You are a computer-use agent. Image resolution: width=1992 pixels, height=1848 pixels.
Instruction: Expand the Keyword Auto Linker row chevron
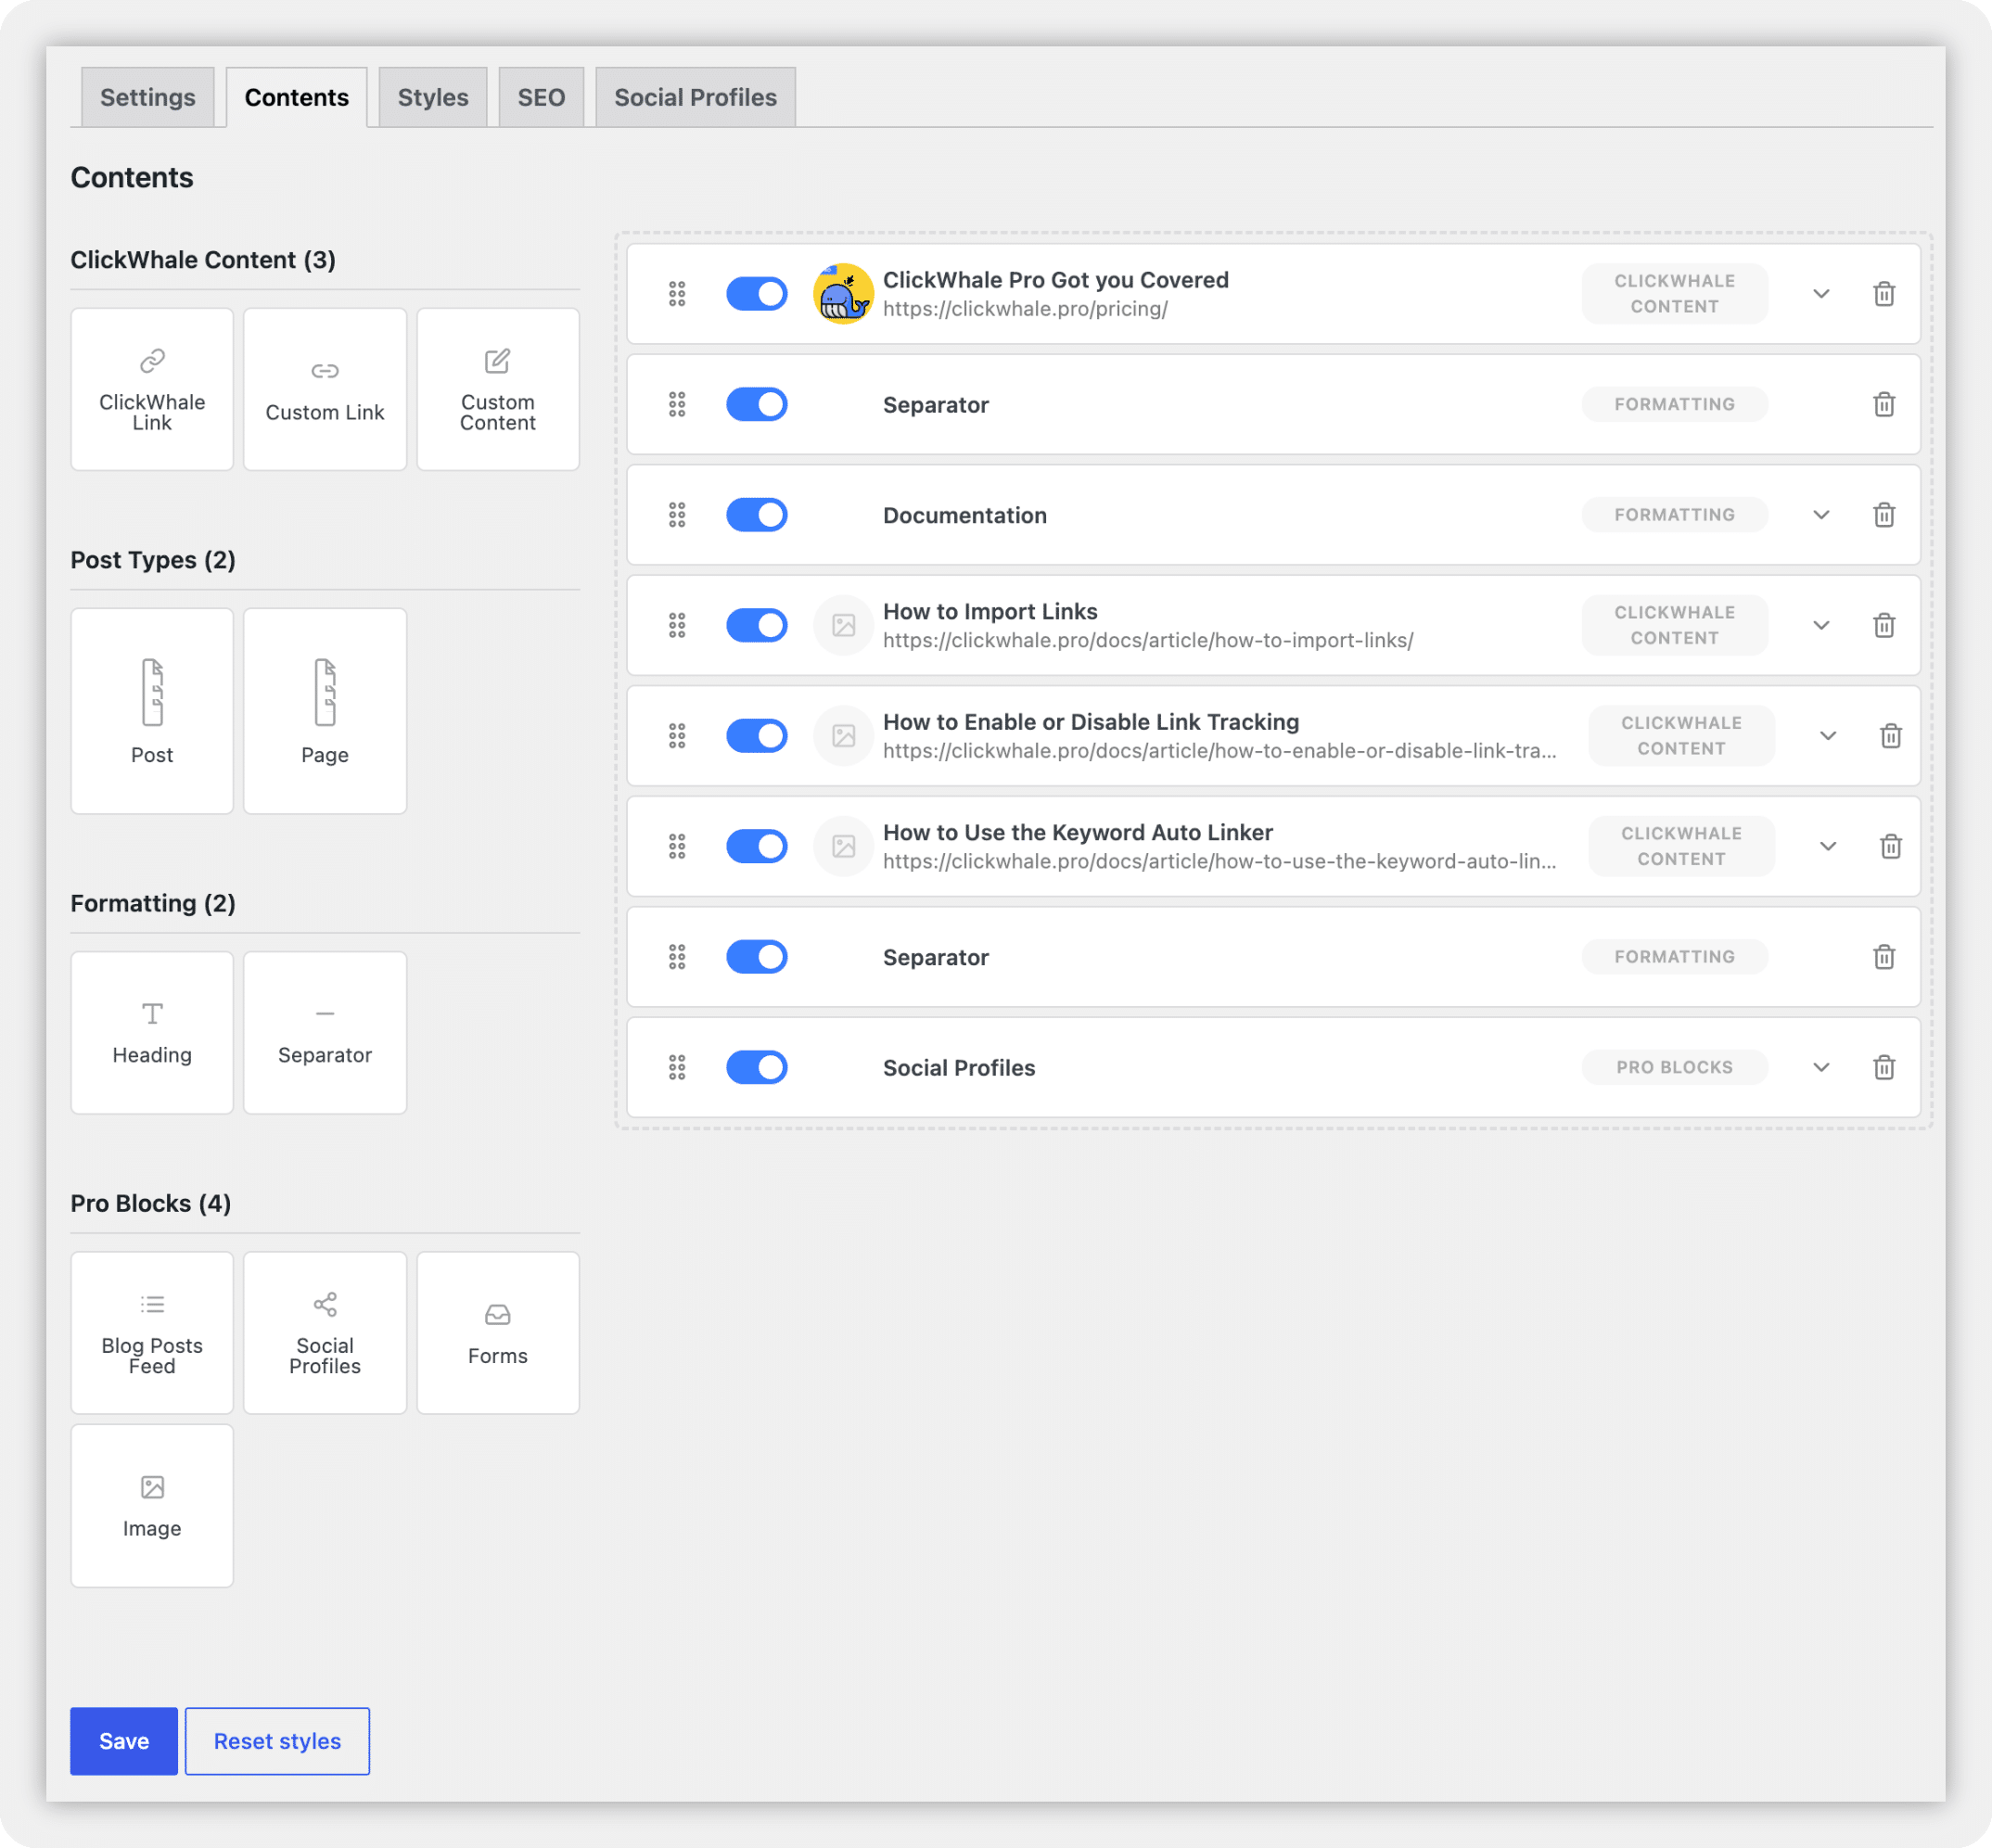pyautogui.click(x=1828, y=846)
